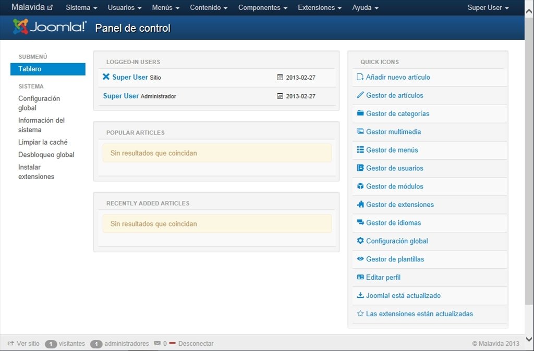Open the Gestor multimedia link
The height and width of the screenshot is (351, 534).
point(393,132)
